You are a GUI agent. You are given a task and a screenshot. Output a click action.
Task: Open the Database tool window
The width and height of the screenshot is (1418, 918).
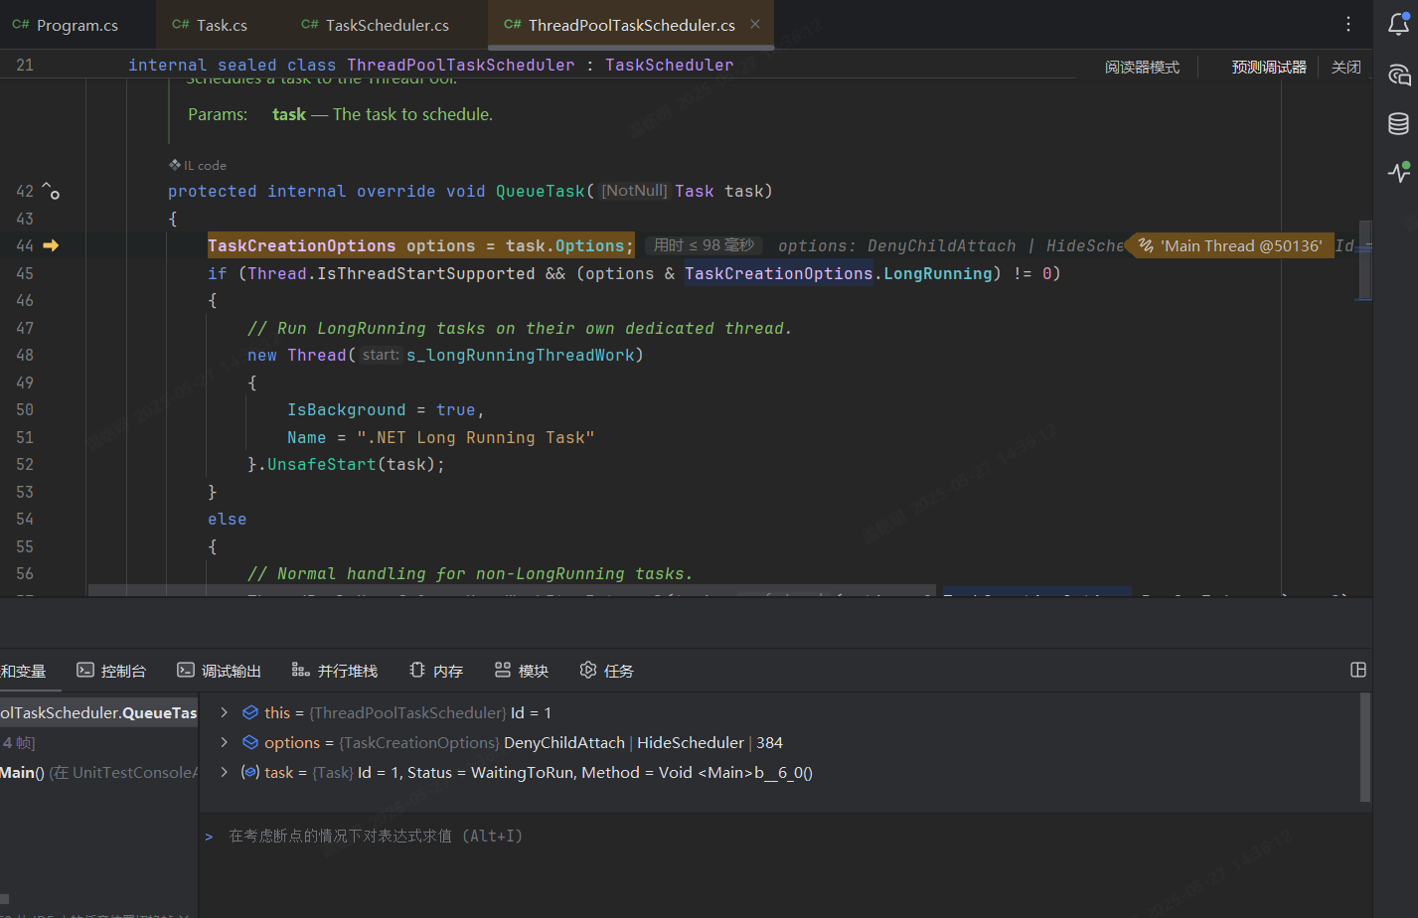[1398, 123]
